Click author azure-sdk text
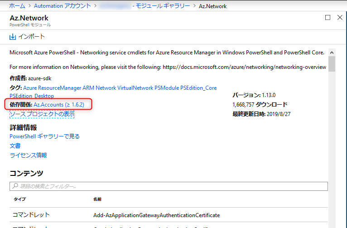The width and height of the screenshot is (347, 228). tap(39, 78)
